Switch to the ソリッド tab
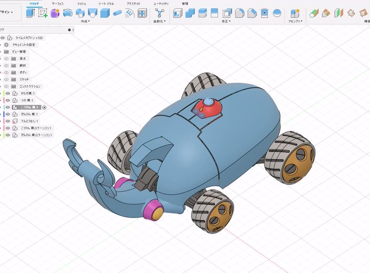 coord(34,4)
